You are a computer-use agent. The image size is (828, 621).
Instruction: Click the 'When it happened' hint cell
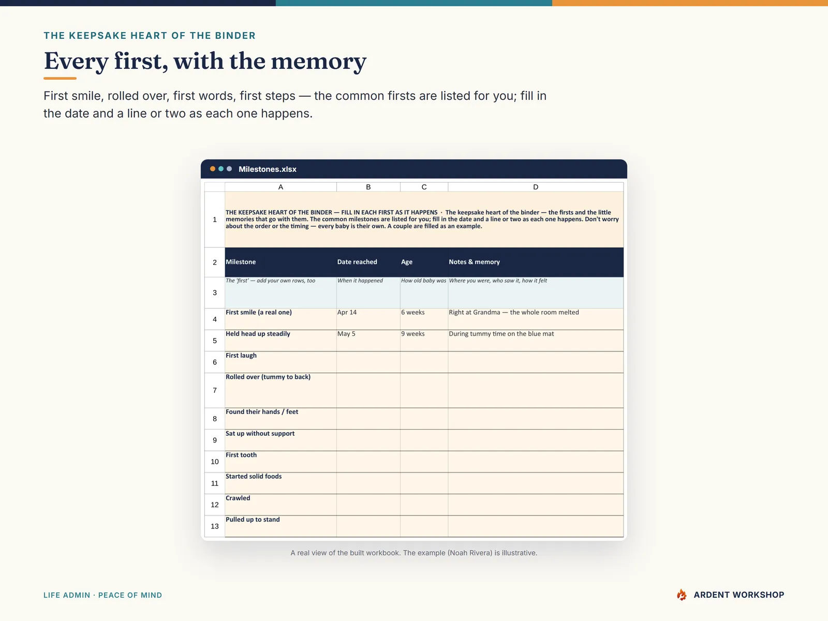pos(368,293)
